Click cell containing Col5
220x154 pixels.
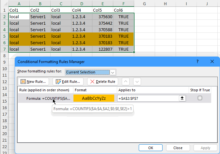point(102,10)
